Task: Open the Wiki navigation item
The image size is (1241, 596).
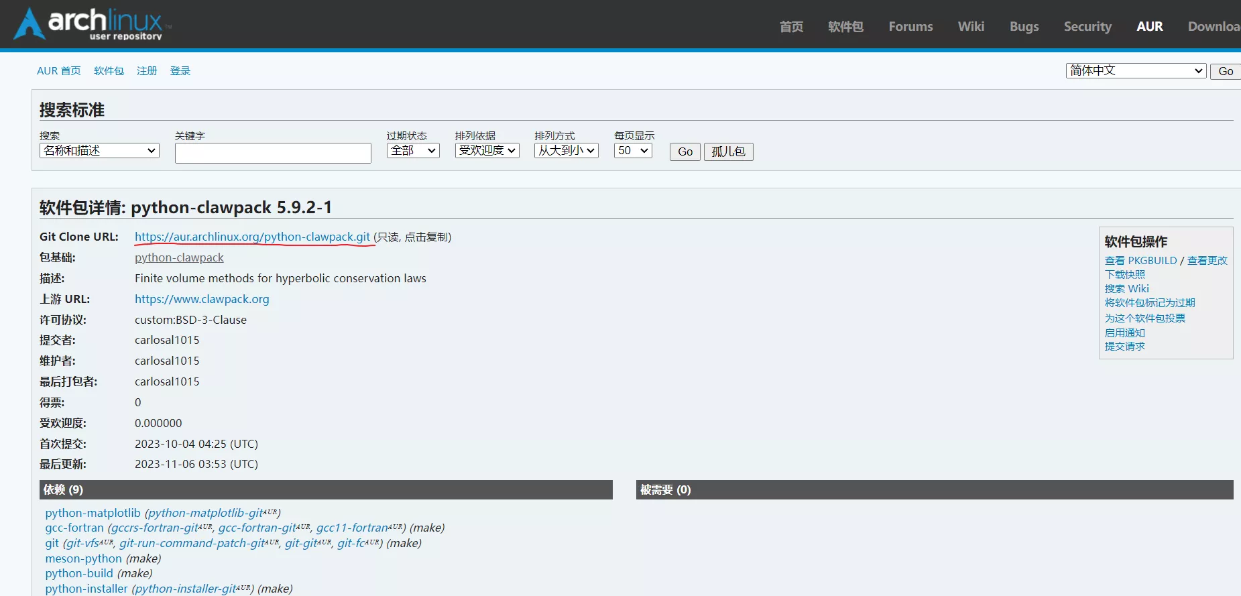Action: pyautogui.click(x=971, y=27)
